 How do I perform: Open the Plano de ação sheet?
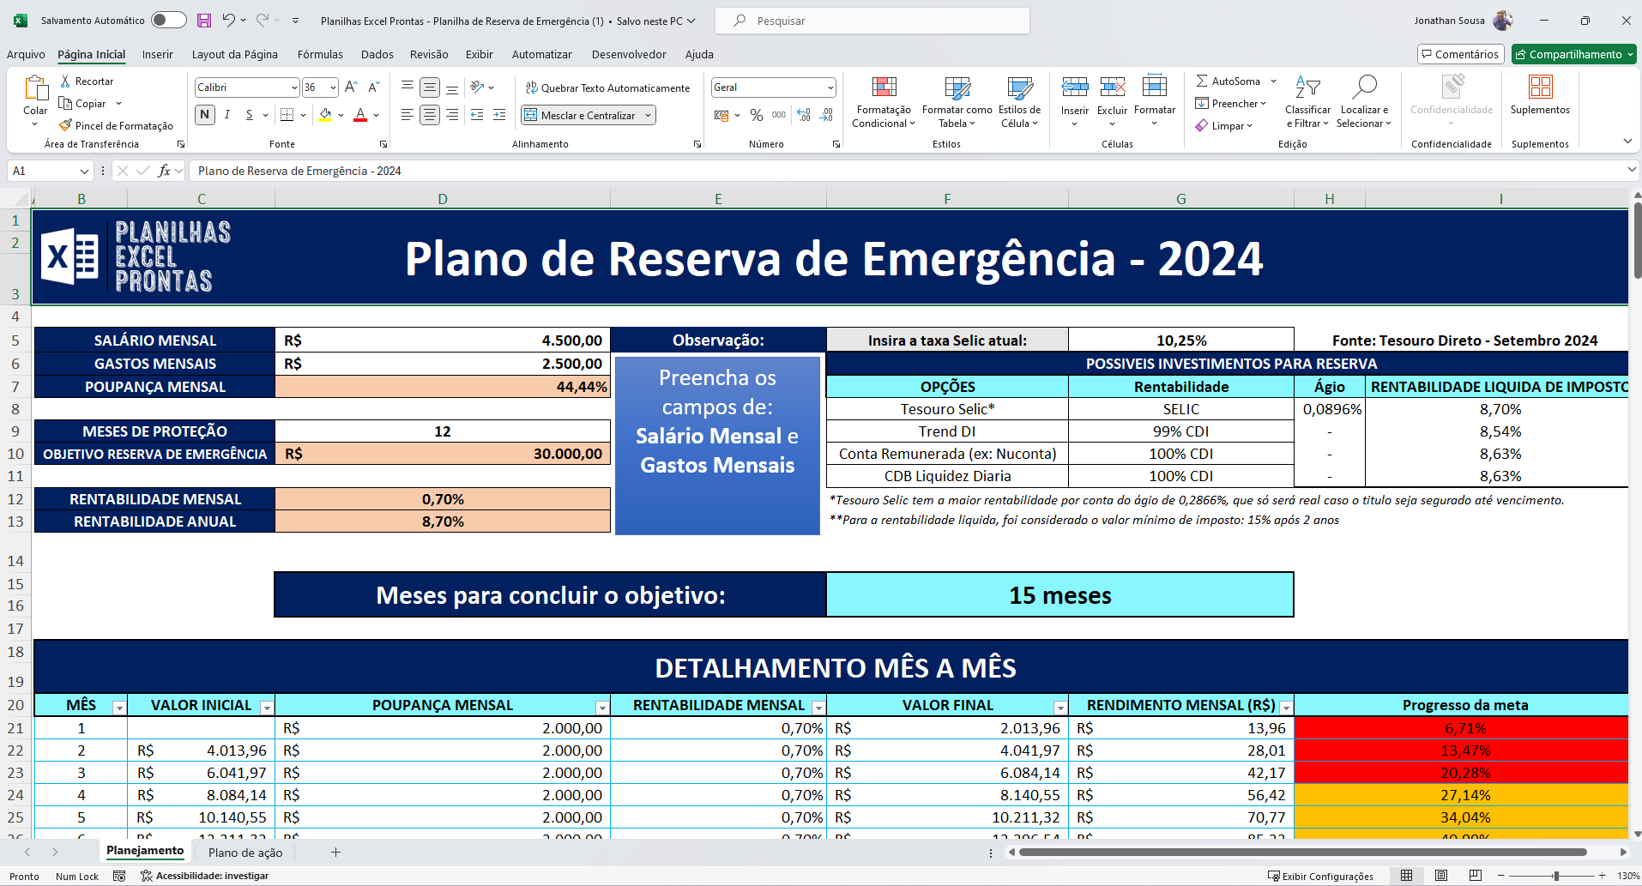click(x=245, y=852)
